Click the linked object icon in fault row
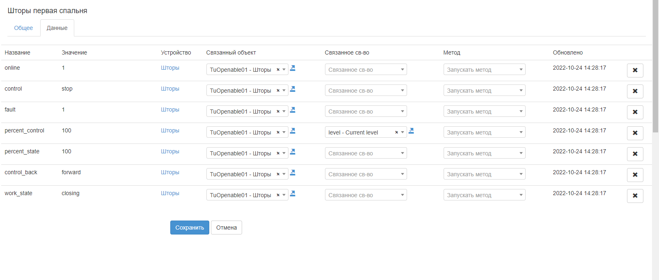Image resolution: width=659 pixels, height=280 pixels. point(293,110)
